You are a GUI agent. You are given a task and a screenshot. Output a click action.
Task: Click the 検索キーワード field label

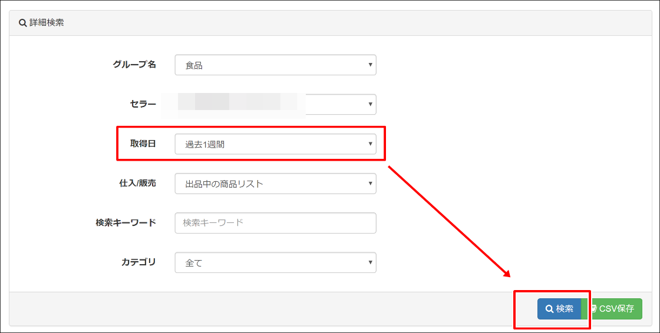(126, 222)
